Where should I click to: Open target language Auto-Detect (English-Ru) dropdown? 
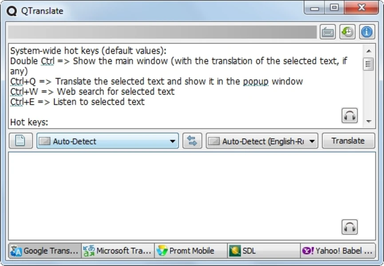click(x=262, y=141)
